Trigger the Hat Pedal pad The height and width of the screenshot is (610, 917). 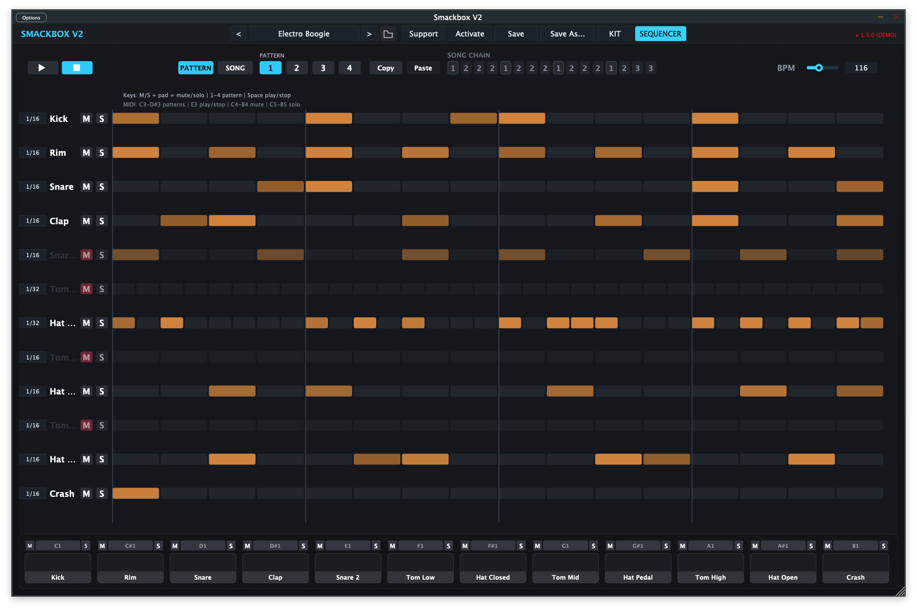[x=638, y=568]
